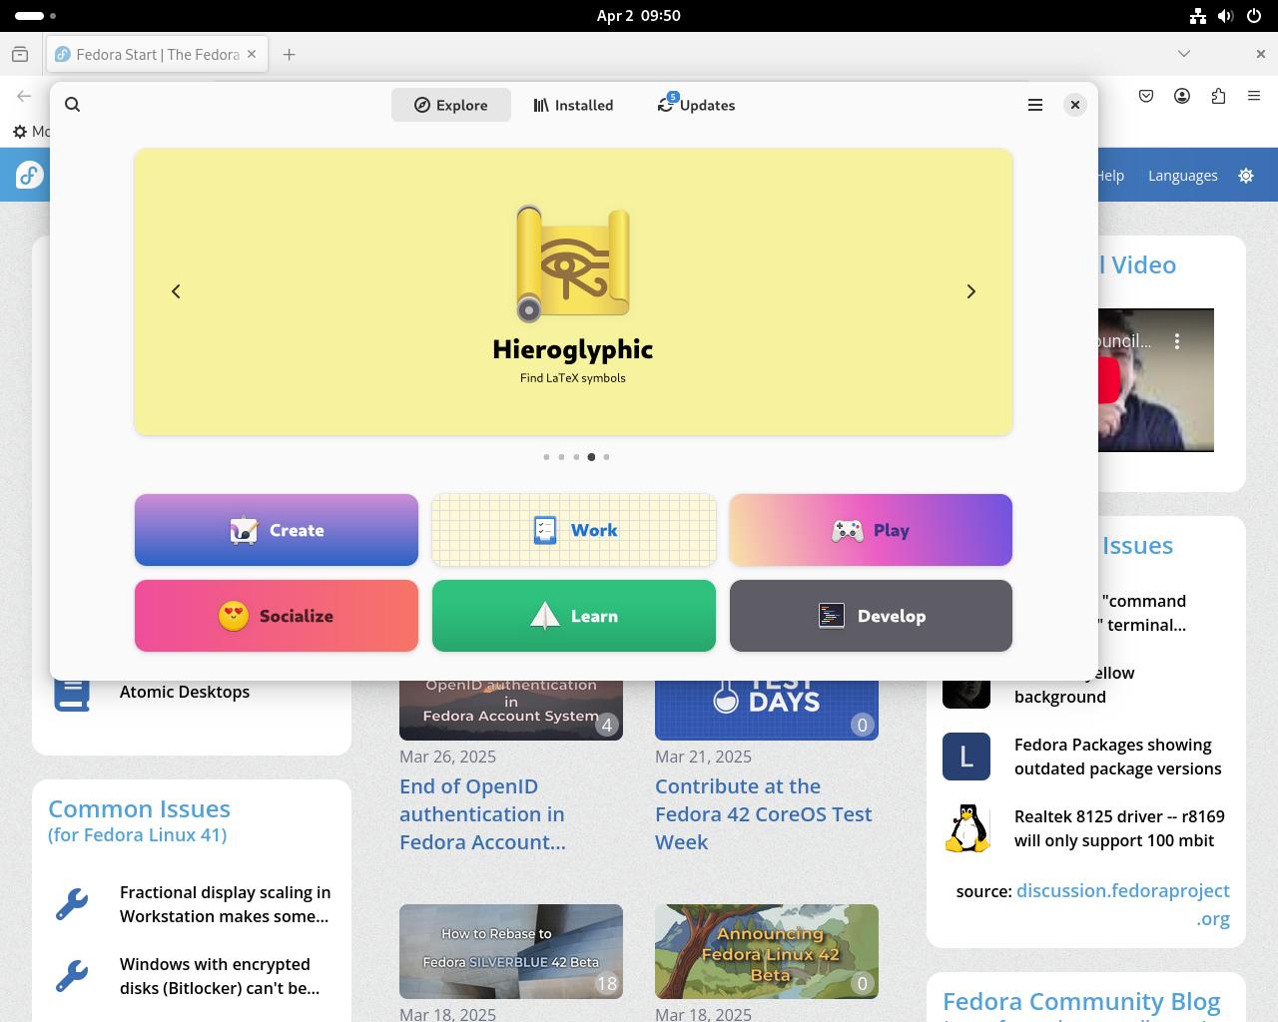Screen dimensions: 1278x1022
Task: Switch to the Installed tab
Action: click(573, 105)
